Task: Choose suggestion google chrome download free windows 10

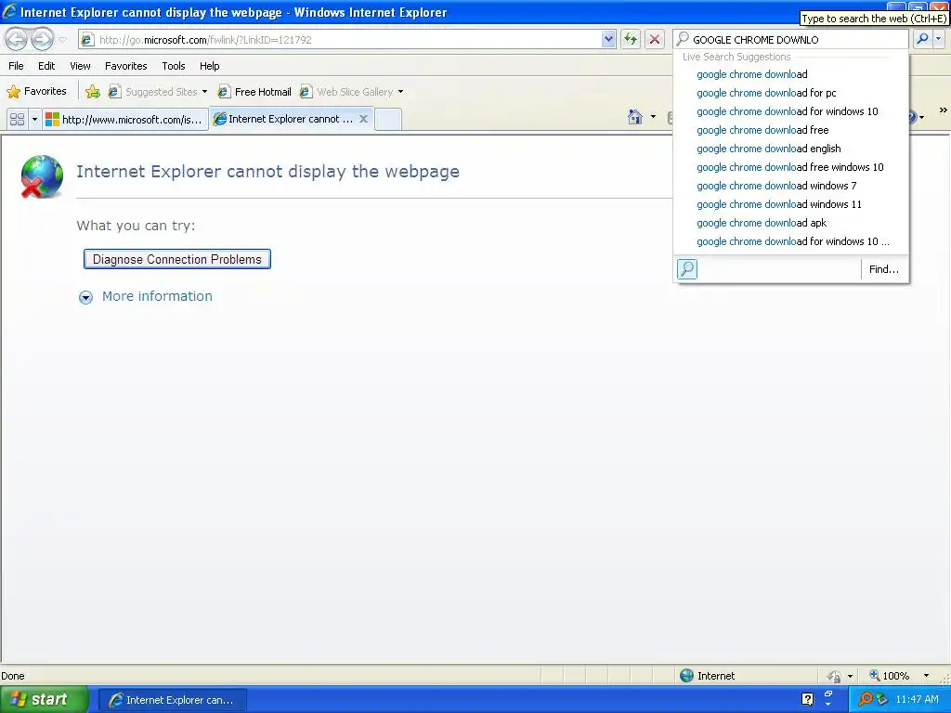Action: coord(791,167)
